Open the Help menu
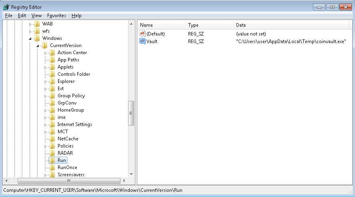 76,16
